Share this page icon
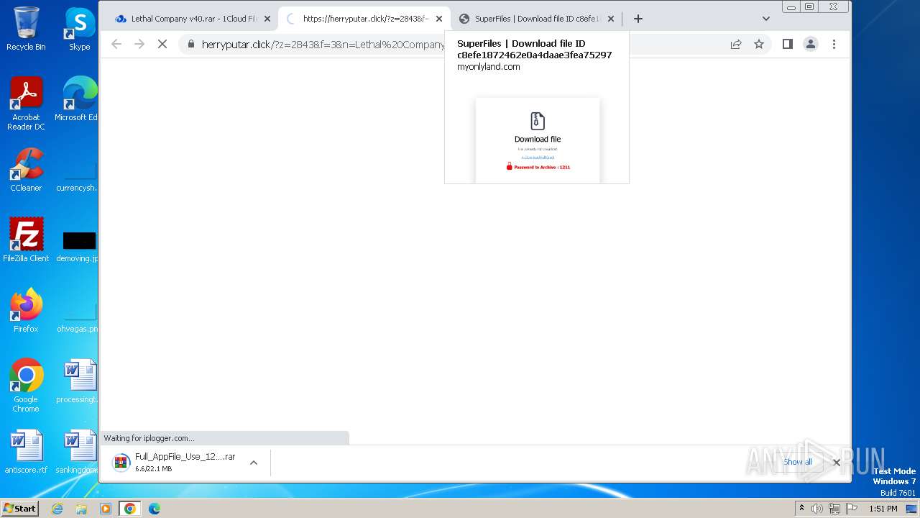The width and height of the screenshot is (920, 518). tap(736, 44)
